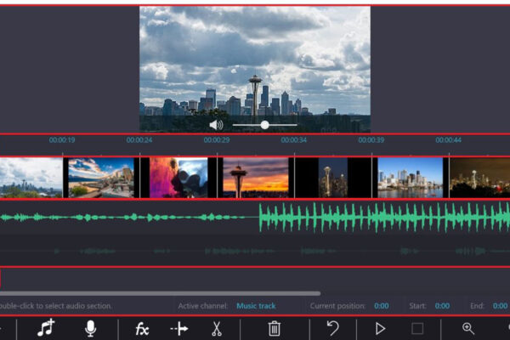The width and height of the screenshot is (510, 340).
Task: Undo the last action with the curved arrow
Action: [x=332, y=328]
